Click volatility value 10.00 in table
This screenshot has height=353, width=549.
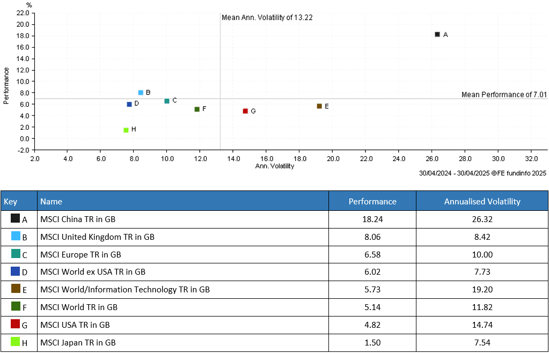click(x=482, y=254)
